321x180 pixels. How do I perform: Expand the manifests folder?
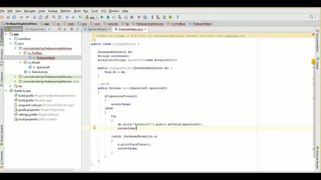click(11, 39)
